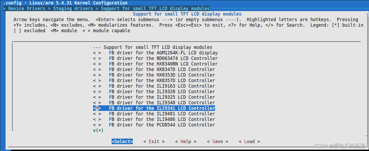The width and height of the screenshot is (369, 151).
Task: Select FB driver for the PCD8544 row
Action: [154, 125]
